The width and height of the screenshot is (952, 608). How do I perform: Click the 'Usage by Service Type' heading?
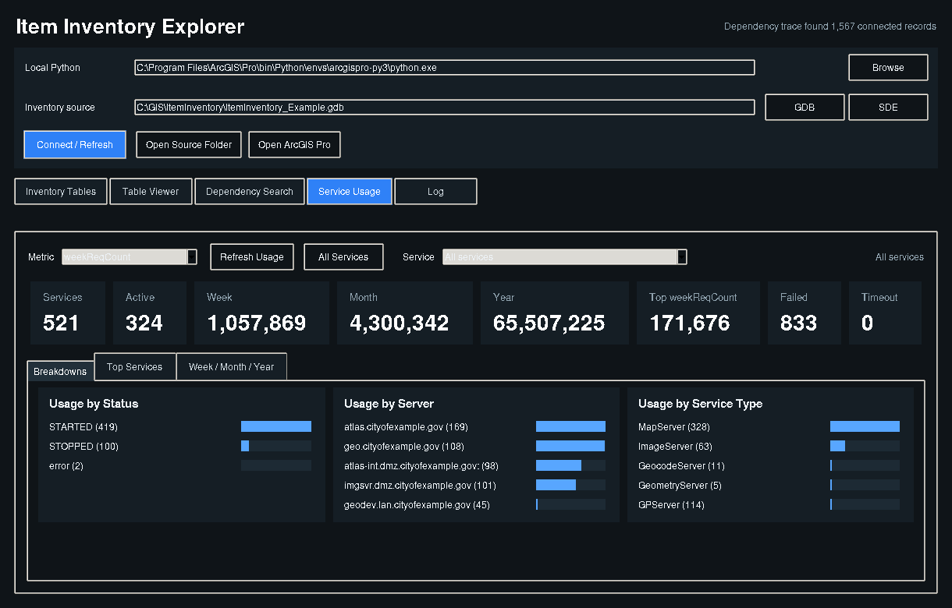tap(700, 404)
